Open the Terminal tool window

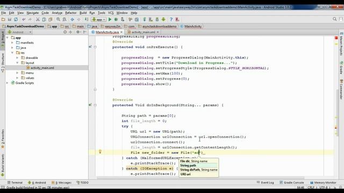coord(15,182)
